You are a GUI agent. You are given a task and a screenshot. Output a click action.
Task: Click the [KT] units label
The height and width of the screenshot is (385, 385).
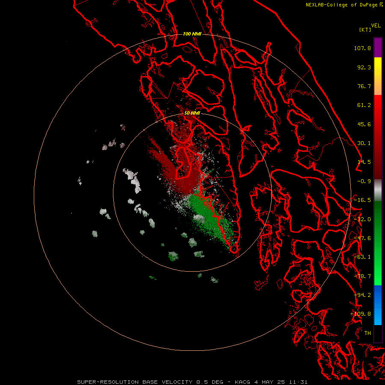(x=365, y=30)
